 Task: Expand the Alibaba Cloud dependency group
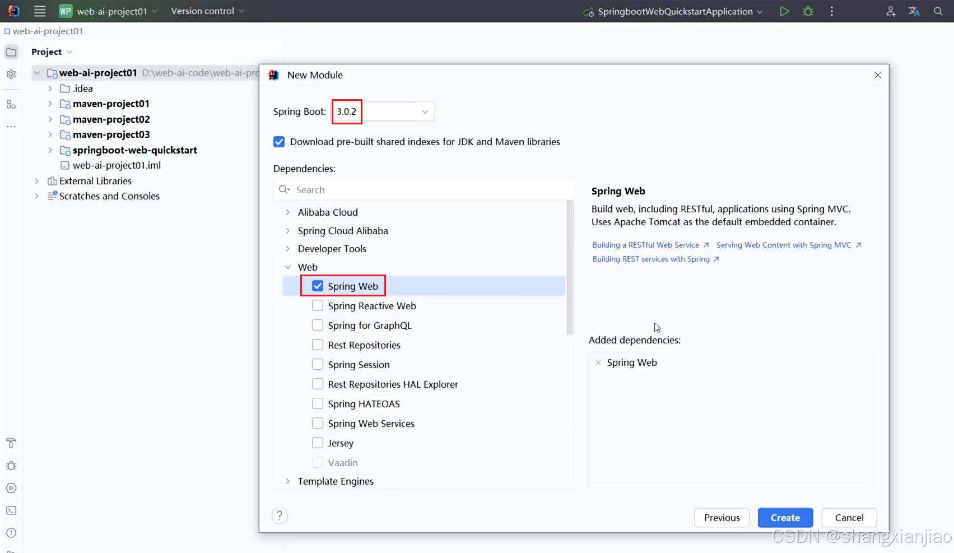(288, 212)
